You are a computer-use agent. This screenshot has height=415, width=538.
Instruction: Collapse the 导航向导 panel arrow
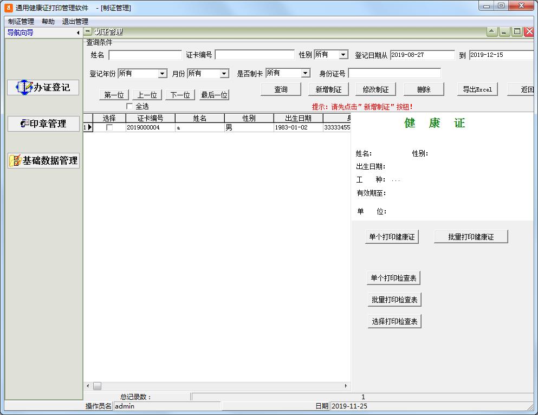[78, 33]
